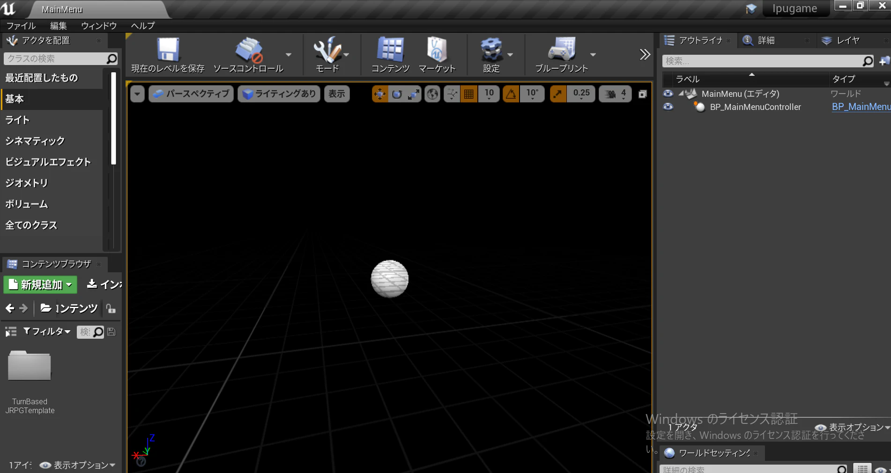Toggle grid snapping in the viewport

(x=468, y=94)
